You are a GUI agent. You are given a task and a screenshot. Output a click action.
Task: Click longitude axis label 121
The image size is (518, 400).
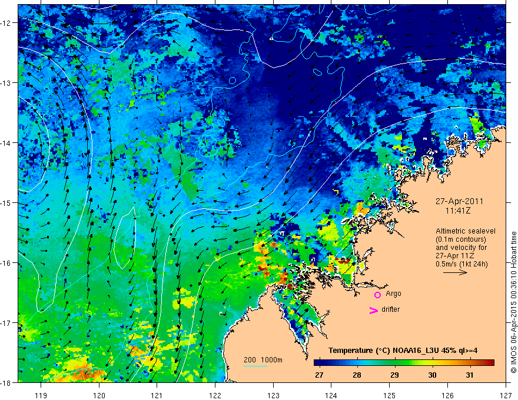[157, 395]
